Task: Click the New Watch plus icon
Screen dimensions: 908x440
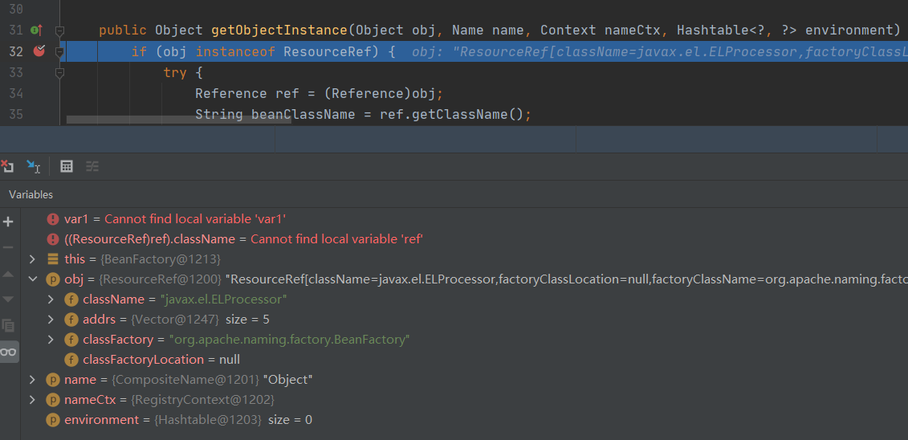Action: pyautogui.click(x=9, y=222)
